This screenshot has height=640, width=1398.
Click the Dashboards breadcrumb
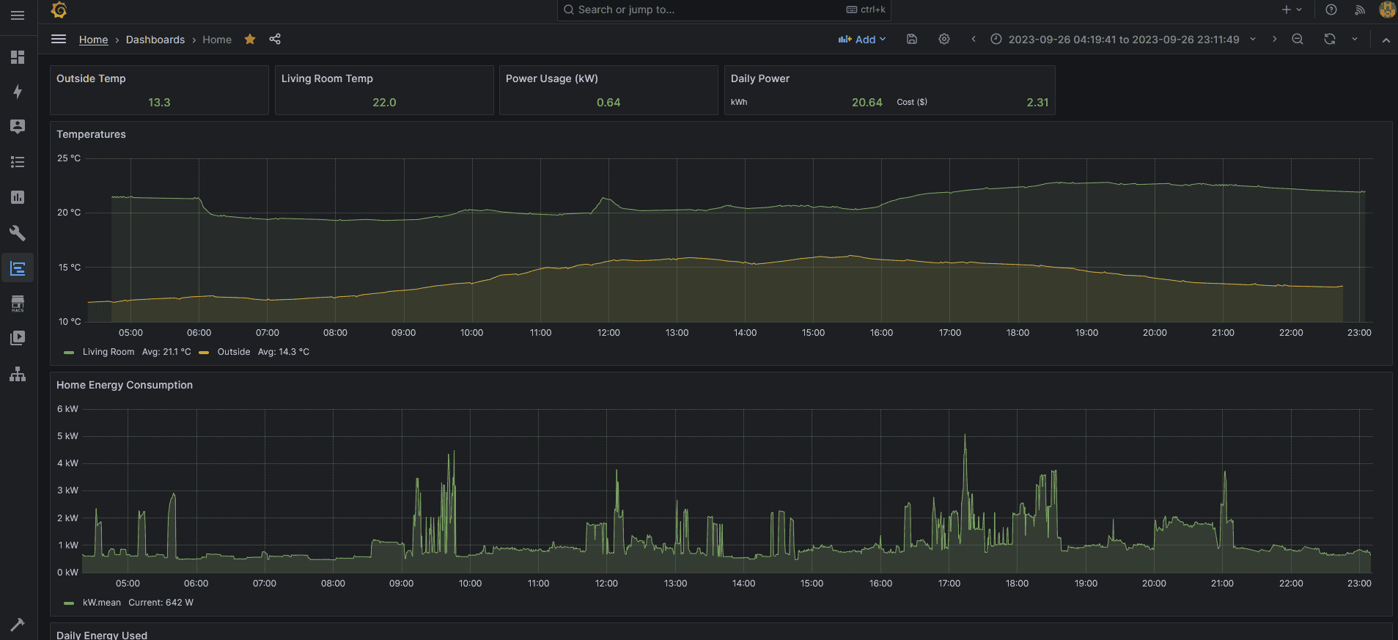point(155,40)
